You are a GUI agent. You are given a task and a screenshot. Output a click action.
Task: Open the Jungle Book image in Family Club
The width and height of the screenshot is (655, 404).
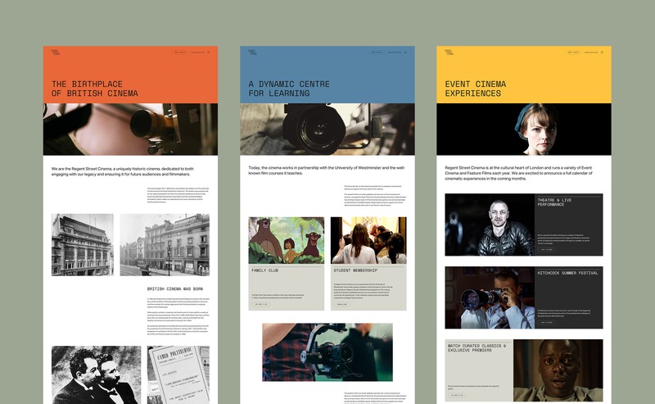coord(286,240)
